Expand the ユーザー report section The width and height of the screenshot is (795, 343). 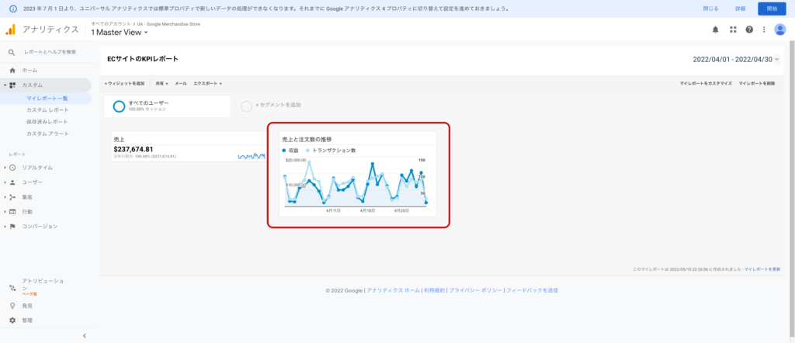(5, 182)
